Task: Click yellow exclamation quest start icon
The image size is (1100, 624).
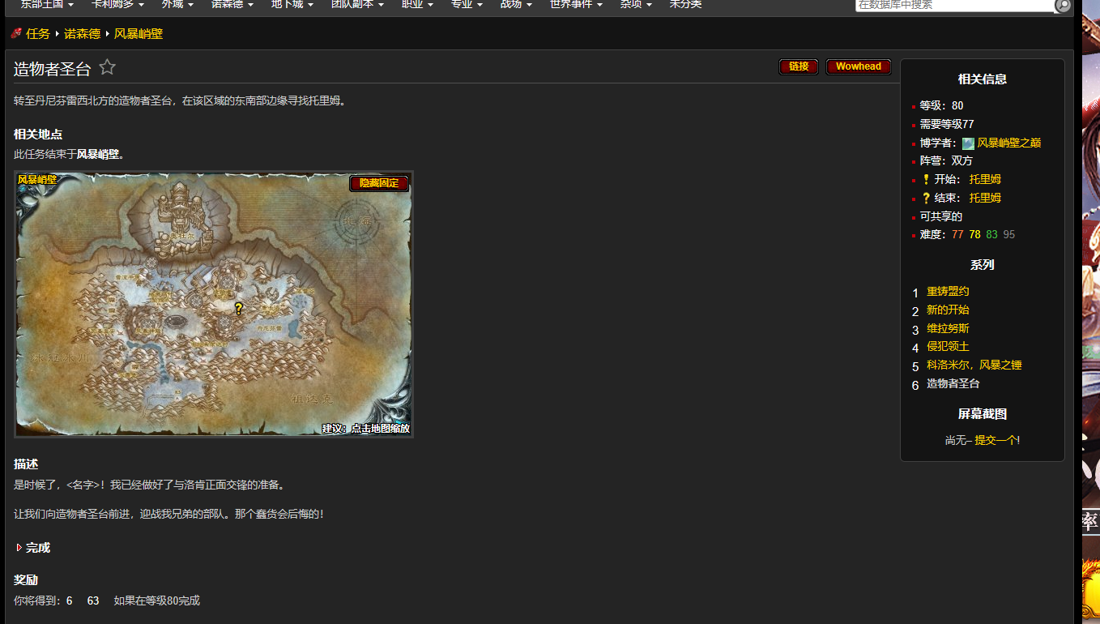Action: click(926, 180)
